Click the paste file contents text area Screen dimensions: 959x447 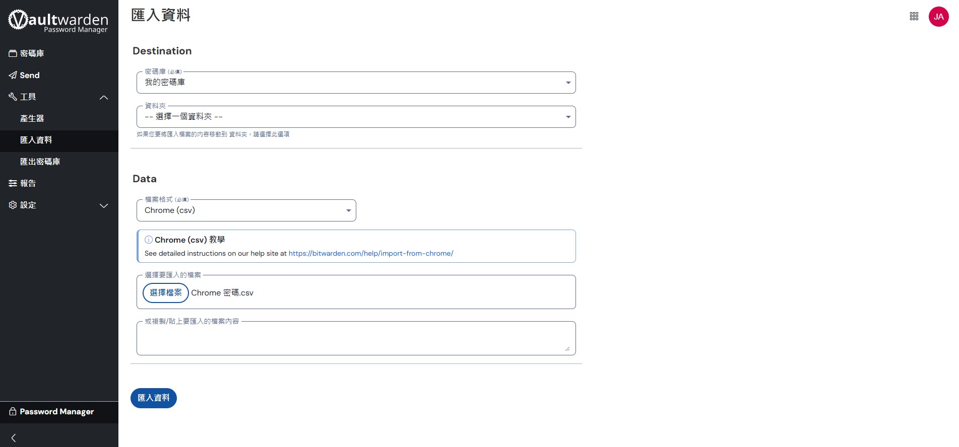pyautogui.click(x=356, y=339)
